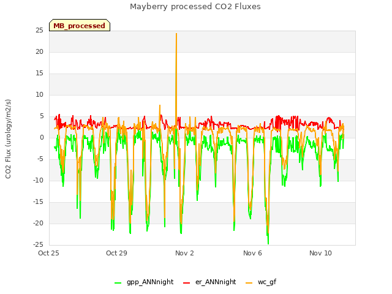Click the y-axis value 25

(x=39, y=31)
